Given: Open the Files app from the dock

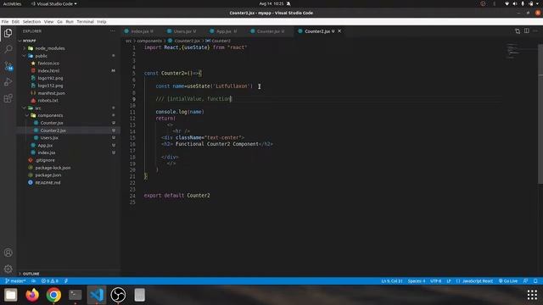Looking at the screenshot, I should pyautogui.click(x=11, y=295).
